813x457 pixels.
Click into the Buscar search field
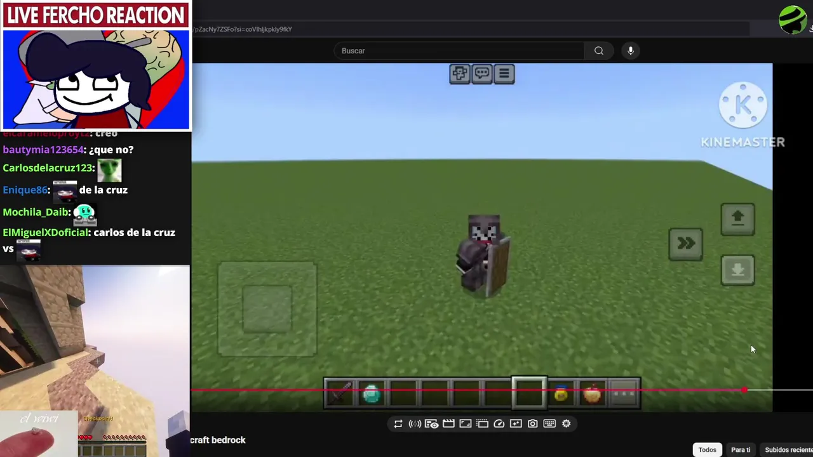coord(459,51)
